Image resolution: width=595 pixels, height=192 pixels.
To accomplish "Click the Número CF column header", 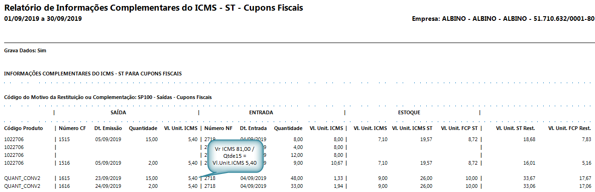I will [73, 128].
